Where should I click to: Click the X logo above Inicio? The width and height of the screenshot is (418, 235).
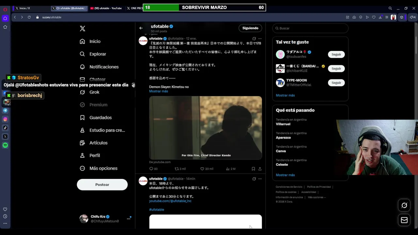pos(83,29)
